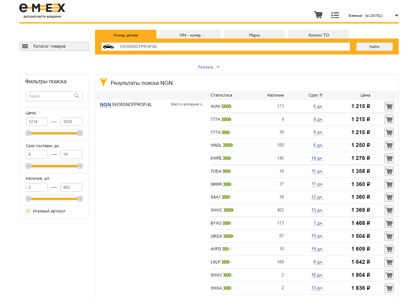
Task: Select the Номер детали tab
Action: coord(126,35)
